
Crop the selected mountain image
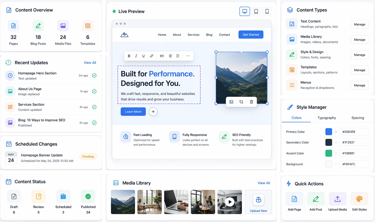(241, 102)
